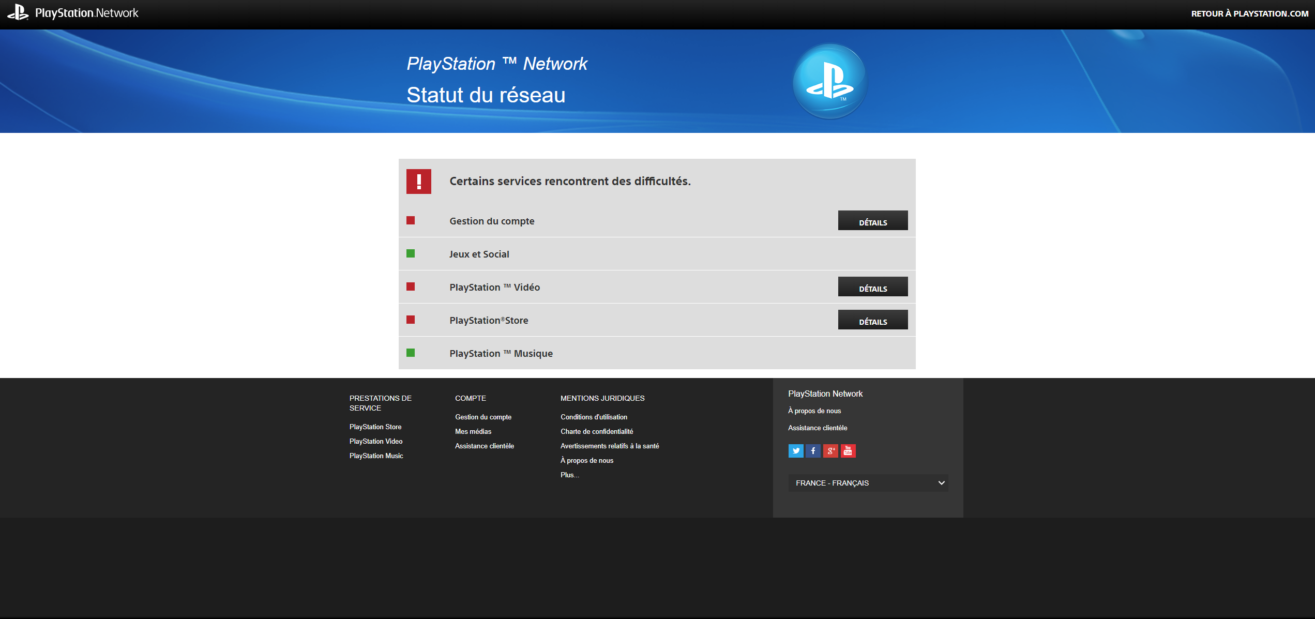Open the Facebook social icon

click(813, 451)
